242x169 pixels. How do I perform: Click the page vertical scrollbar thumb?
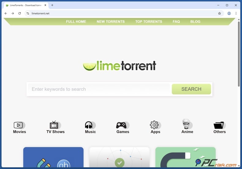(239, 54)
